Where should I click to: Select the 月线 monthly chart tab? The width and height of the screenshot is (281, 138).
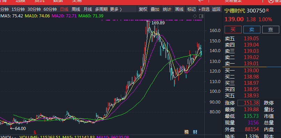(88, 9)
